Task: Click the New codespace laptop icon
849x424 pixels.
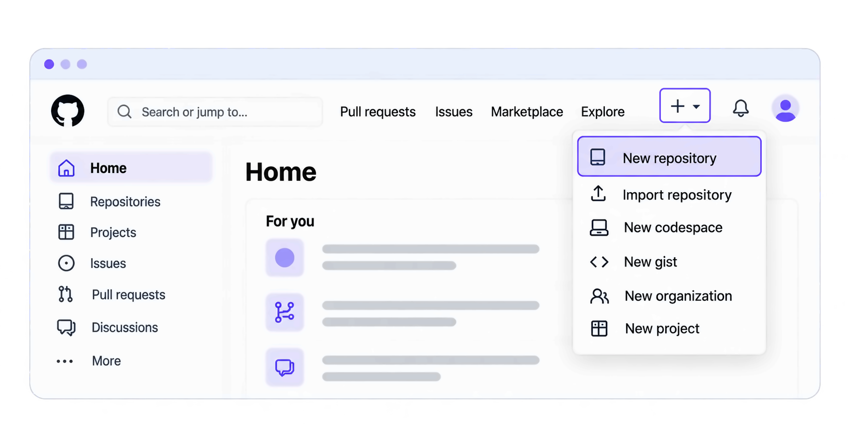Action: tap(599, 228)
